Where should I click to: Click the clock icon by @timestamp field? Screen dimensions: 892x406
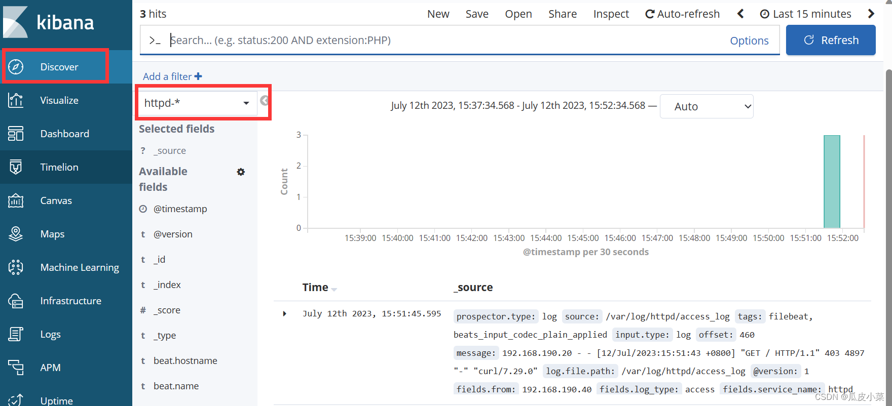pos(143,209)
